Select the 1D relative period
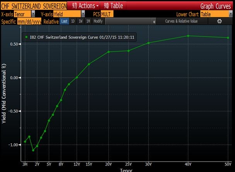Viewport: 235px width, 172px height. pyautogui.click(x=73, y=21)
